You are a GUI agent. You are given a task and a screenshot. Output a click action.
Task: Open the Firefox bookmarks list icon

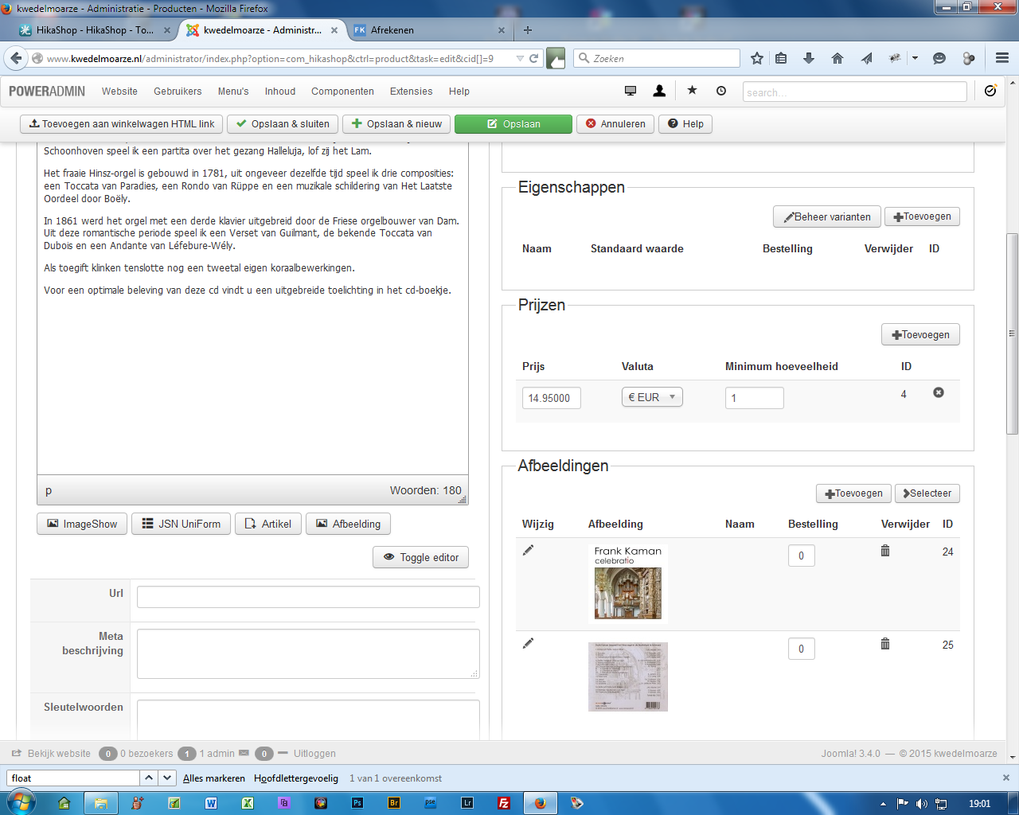(781, 58)
